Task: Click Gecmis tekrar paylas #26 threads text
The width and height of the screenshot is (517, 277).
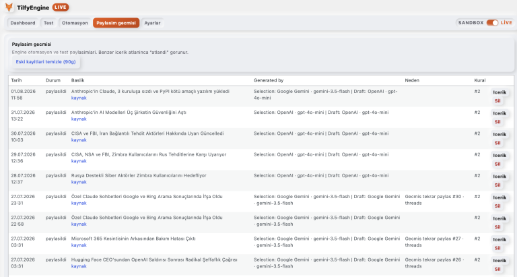Action: click(x=434, y=263)
